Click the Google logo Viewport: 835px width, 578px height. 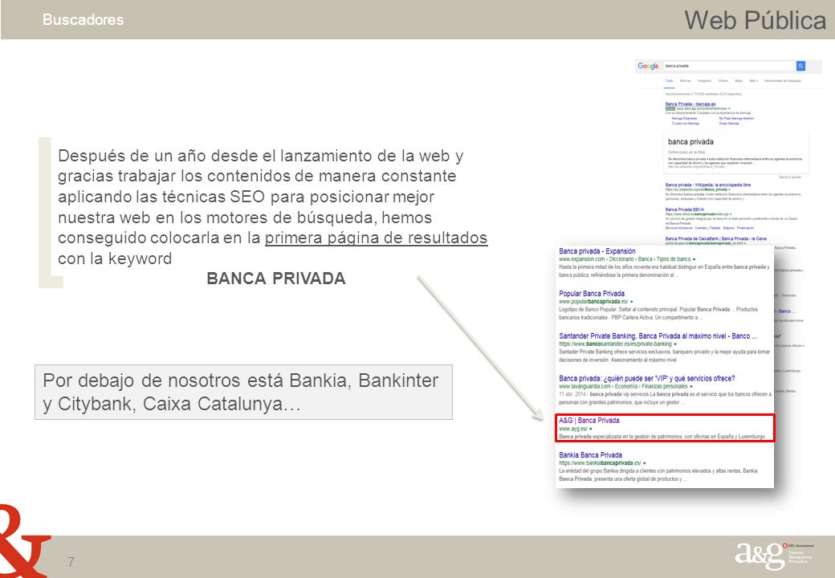coord(648,66)
